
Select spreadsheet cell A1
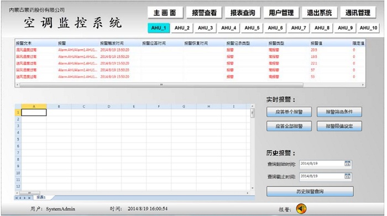pyautogui.click(x=34, y=112)
